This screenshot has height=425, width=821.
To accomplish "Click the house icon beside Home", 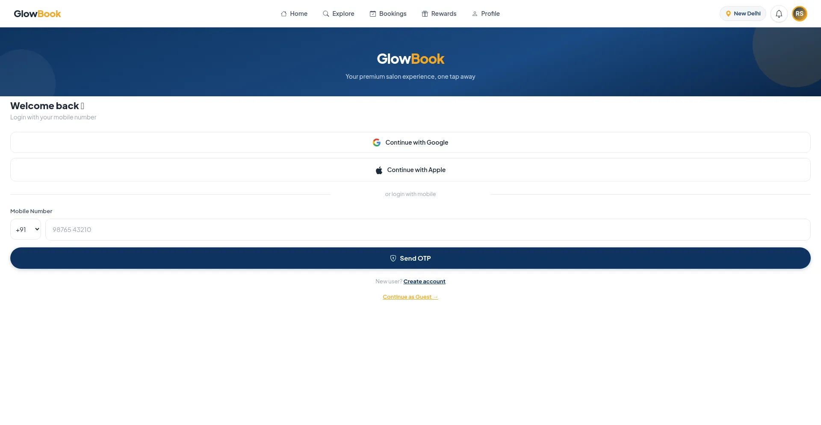I will [284, 14].
